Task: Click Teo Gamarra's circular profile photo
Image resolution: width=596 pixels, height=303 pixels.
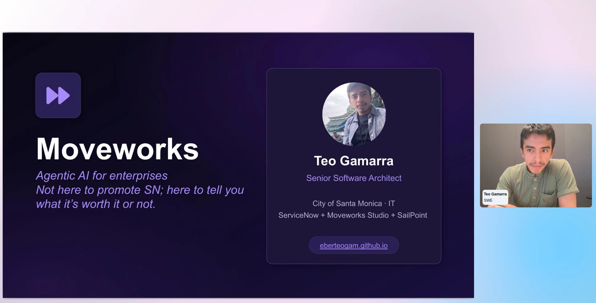Action: coord(354,114)
